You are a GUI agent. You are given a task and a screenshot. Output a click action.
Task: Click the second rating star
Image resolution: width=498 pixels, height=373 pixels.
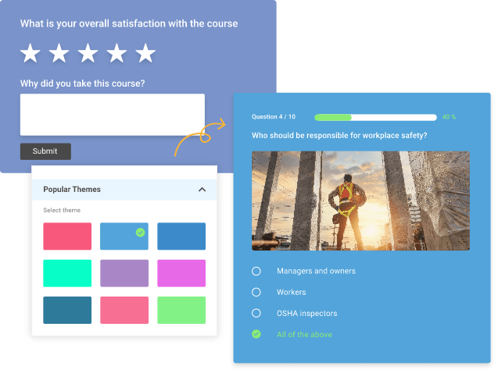(x=59, y=54)
